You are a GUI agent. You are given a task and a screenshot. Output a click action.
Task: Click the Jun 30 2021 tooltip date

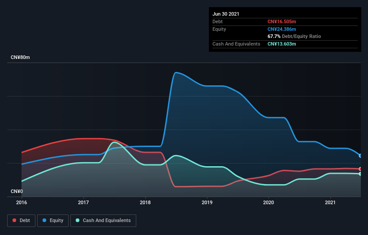pos(226,14)
